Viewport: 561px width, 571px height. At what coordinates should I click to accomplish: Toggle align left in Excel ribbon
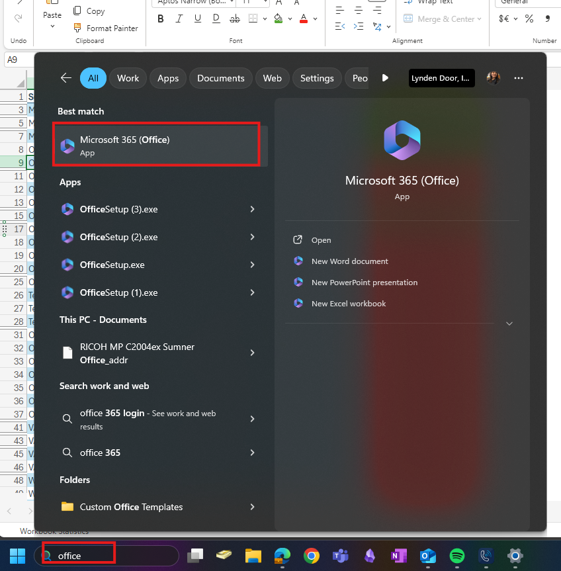(x=339, y=10)
